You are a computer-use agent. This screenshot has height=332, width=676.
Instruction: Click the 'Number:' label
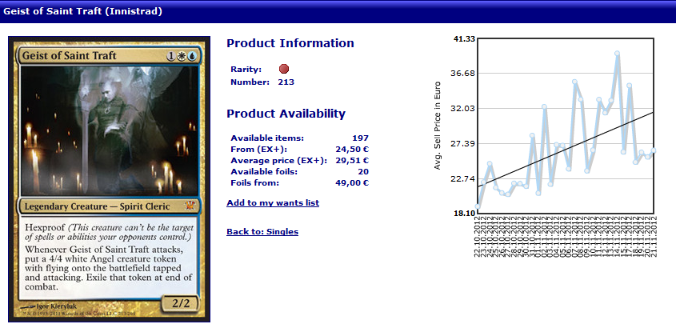point(250,82)
